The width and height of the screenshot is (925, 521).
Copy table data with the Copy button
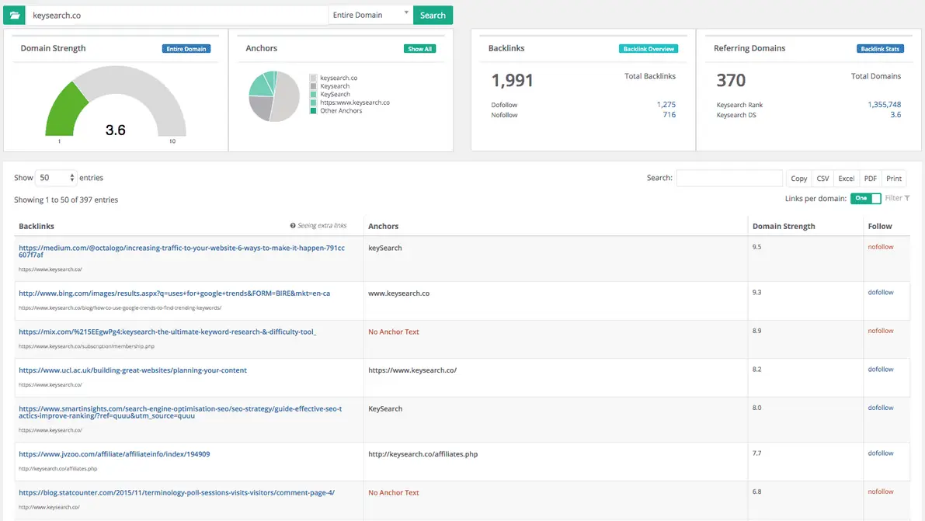tap(798, 178)
